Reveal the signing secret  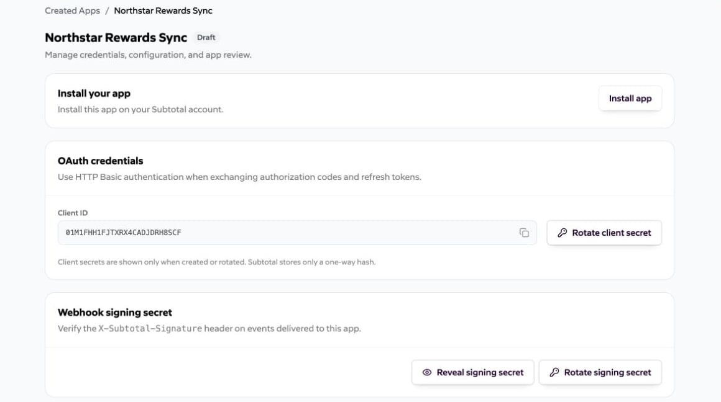(x=472, y=372)
